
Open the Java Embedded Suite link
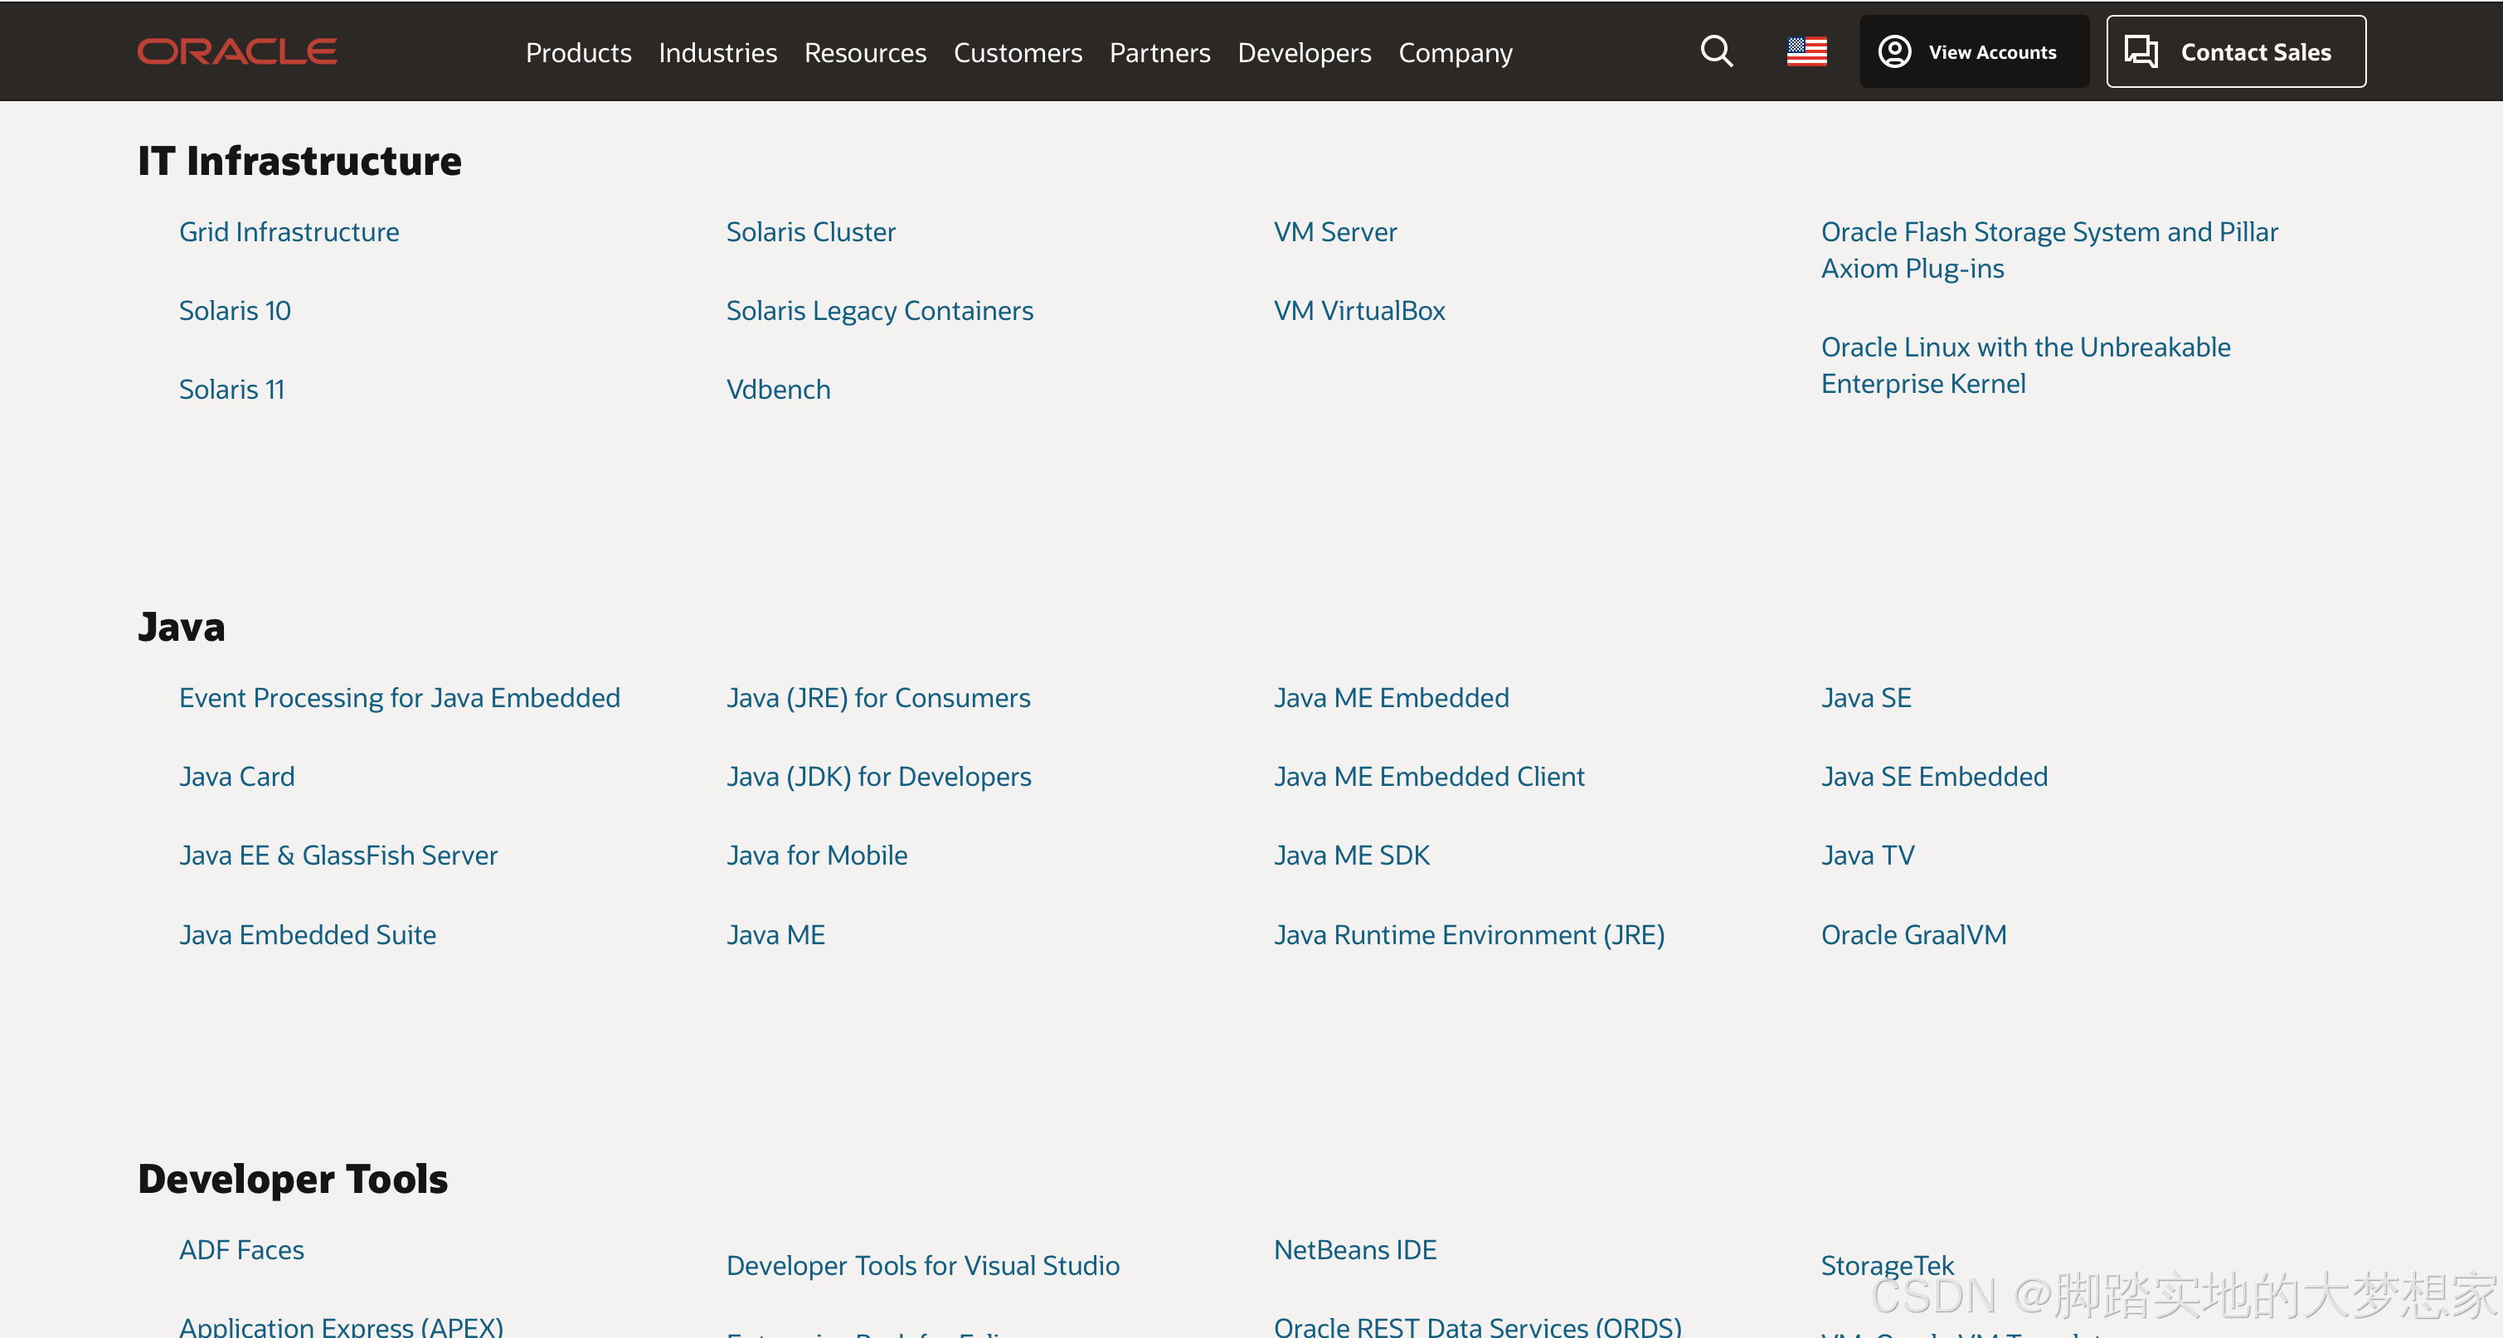coord(307,935)
